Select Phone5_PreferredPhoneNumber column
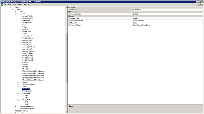 [33, 80]
